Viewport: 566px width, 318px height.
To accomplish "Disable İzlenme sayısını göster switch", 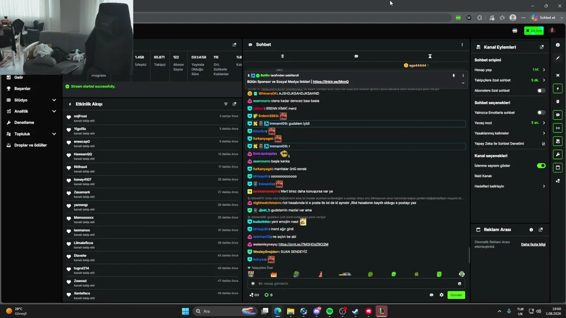I will click(x=541, y=166).
